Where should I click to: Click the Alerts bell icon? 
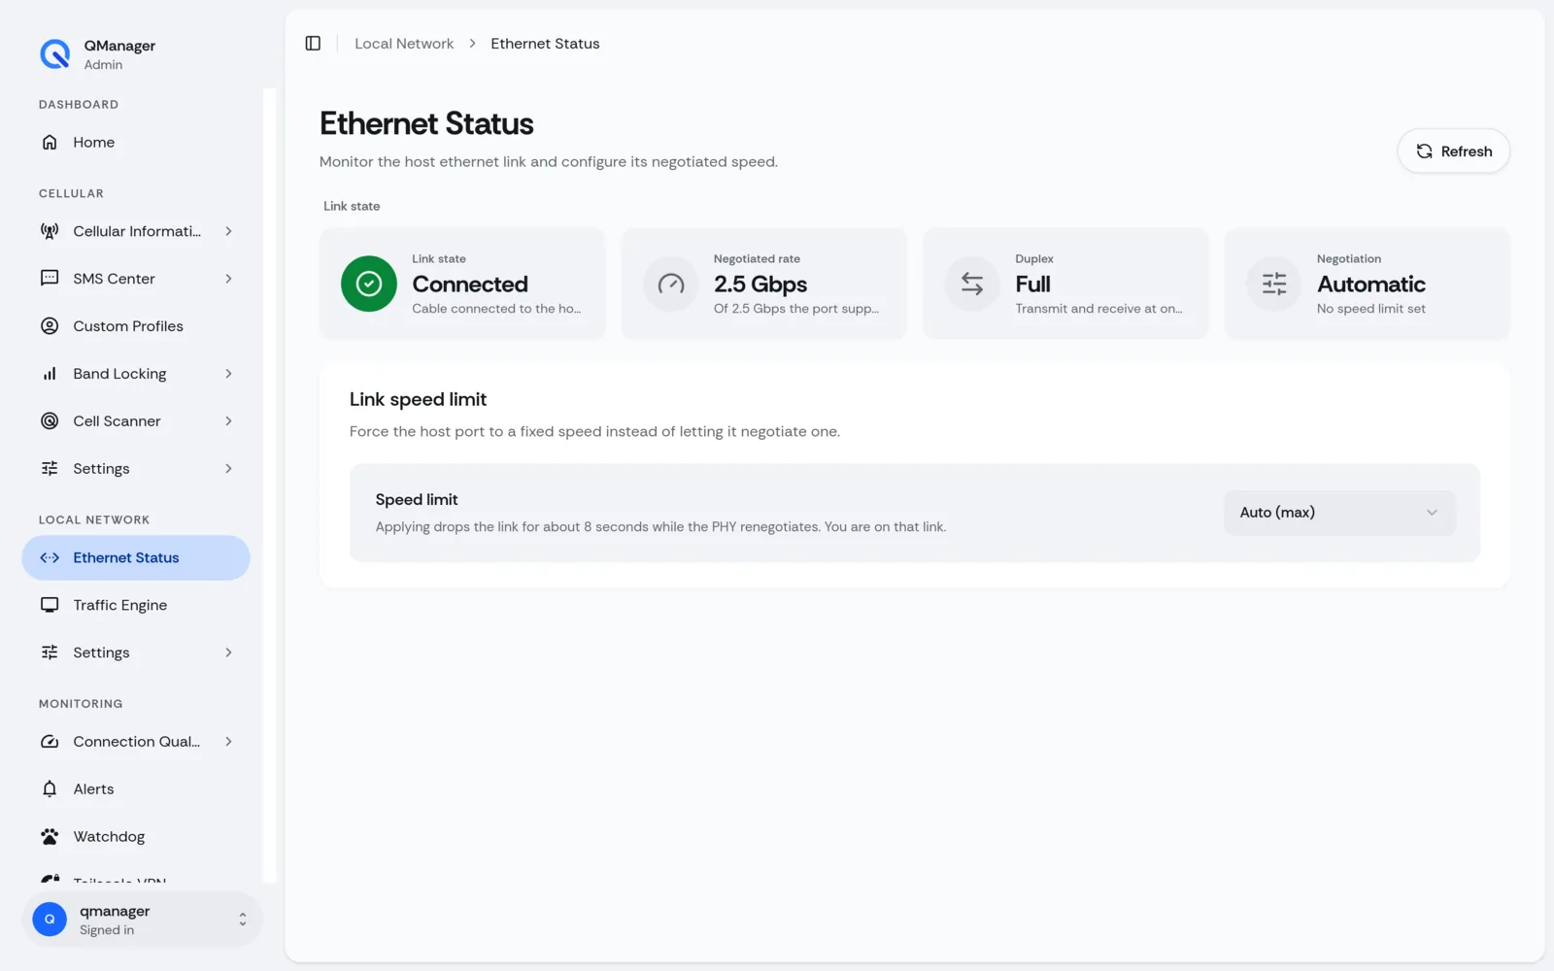click(50, 788)
